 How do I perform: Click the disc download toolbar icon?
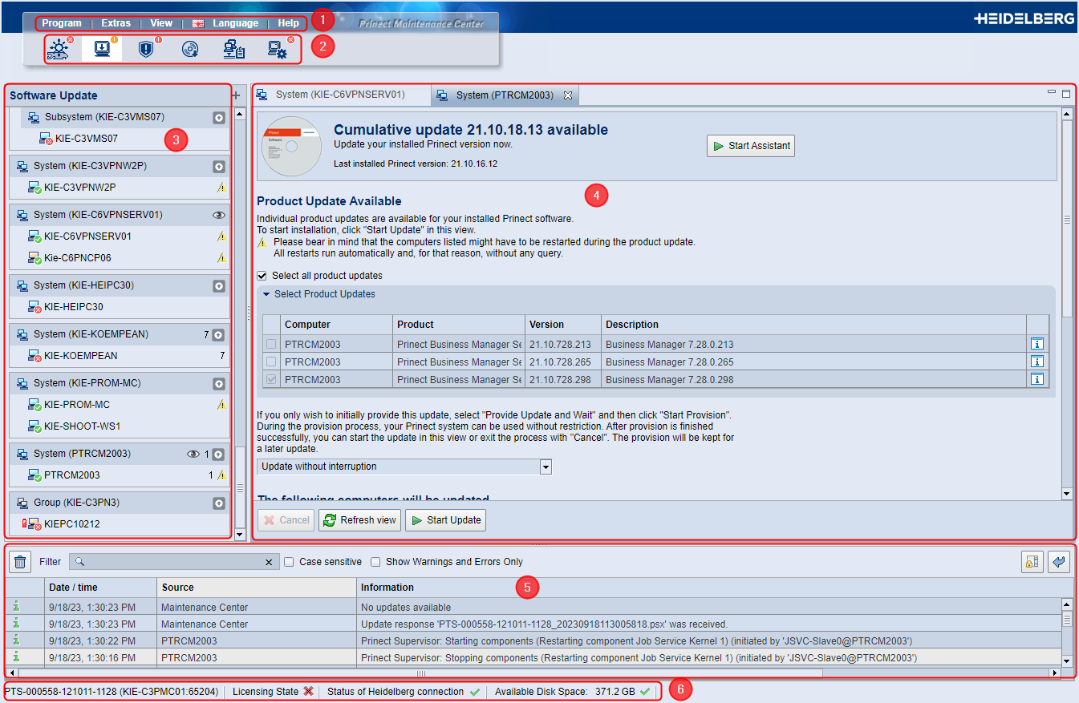click(x=190, y=49)
